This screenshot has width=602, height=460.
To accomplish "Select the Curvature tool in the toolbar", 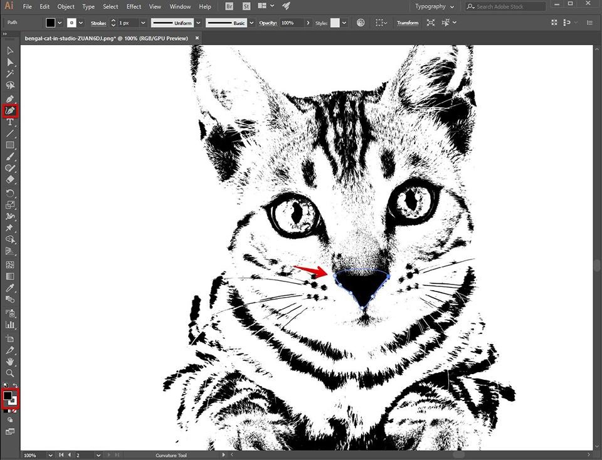I will point(10,111).
